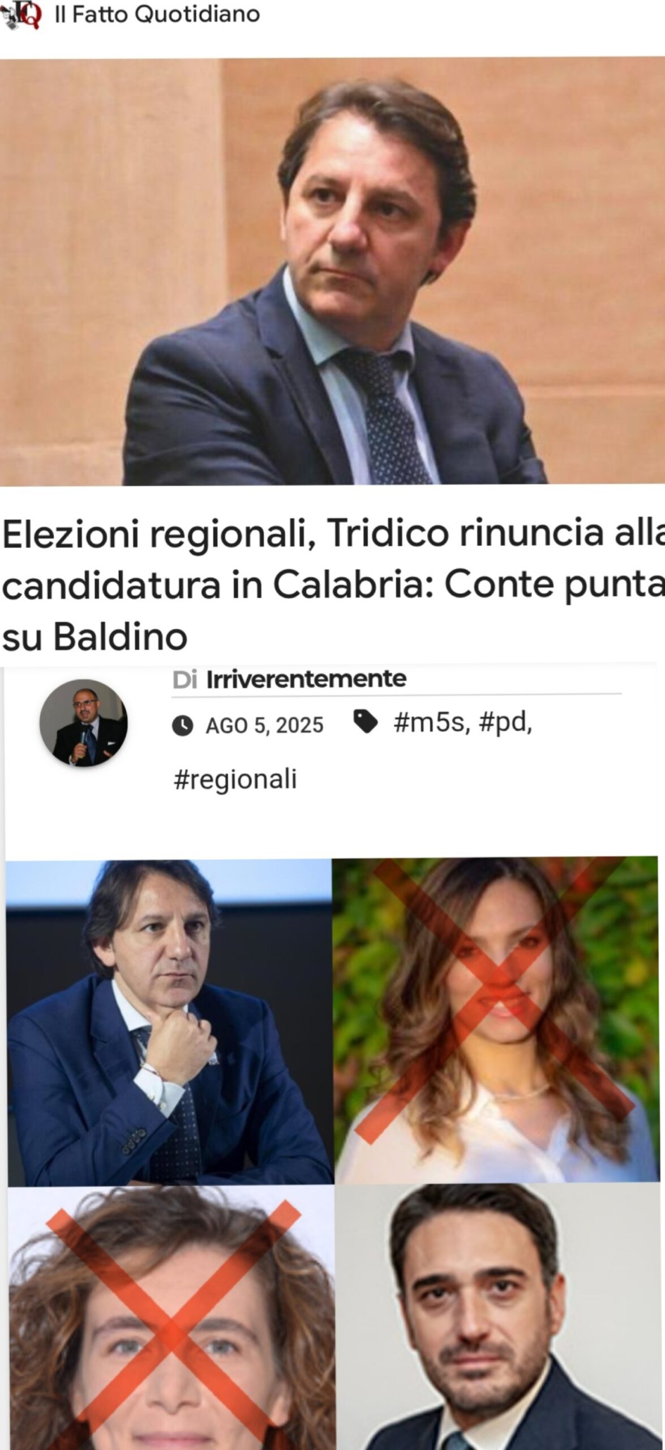Select the crossed-out photo of curly-haired woman
Image resolution: width=665 pixels, height=1450 pixels.
171,1317
